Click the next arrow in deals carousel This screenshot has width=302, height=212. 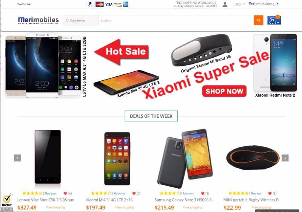click(x=285, y=158)
